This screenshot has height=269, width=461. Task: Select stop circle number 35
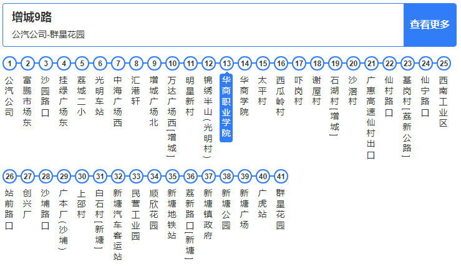(172, 176)
